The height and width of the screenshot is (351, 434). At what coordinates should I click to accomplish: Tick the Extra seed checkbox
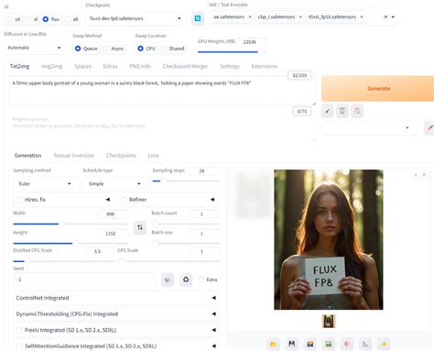(x=201, y=280)
